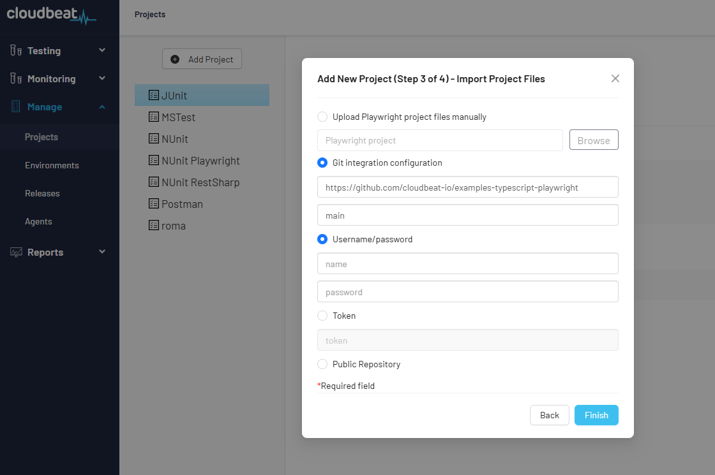Viewport: 715px width, 475px height.
Task: Click the Finish button
Action: click(596, 415)
